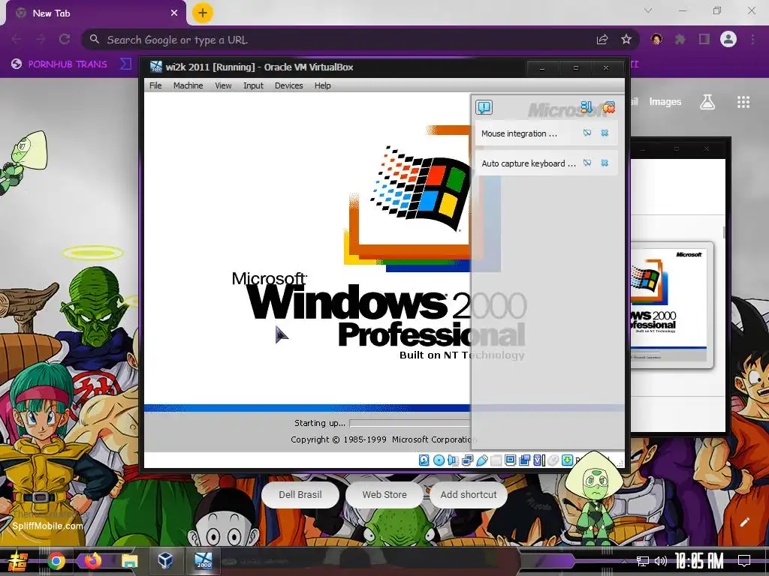Open Google Search Labs flask icon
This screenshot has height=576, width=769.
pyautogui.click(x=707, y=102)
